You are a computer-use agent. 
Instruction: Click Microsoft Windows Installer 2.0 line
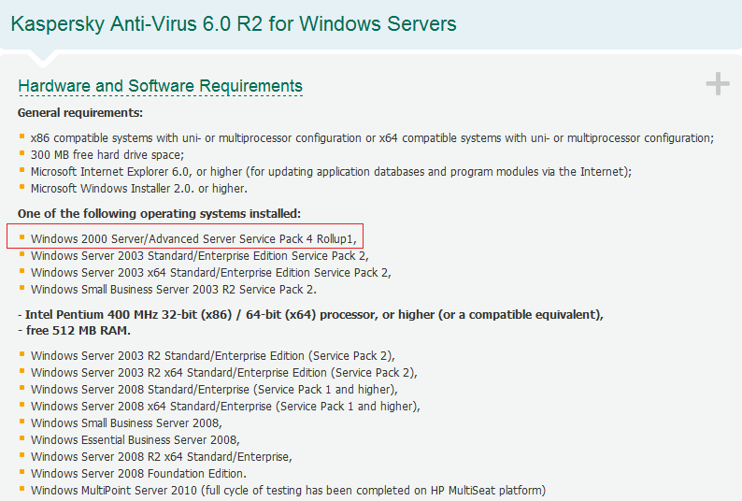pos(139,189)
